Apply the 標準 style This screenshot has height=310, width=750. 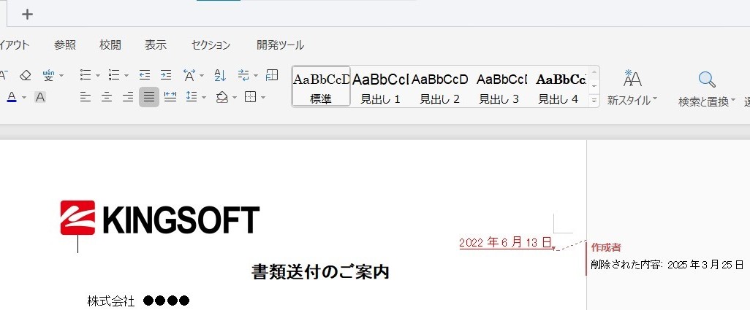point(321,86)
